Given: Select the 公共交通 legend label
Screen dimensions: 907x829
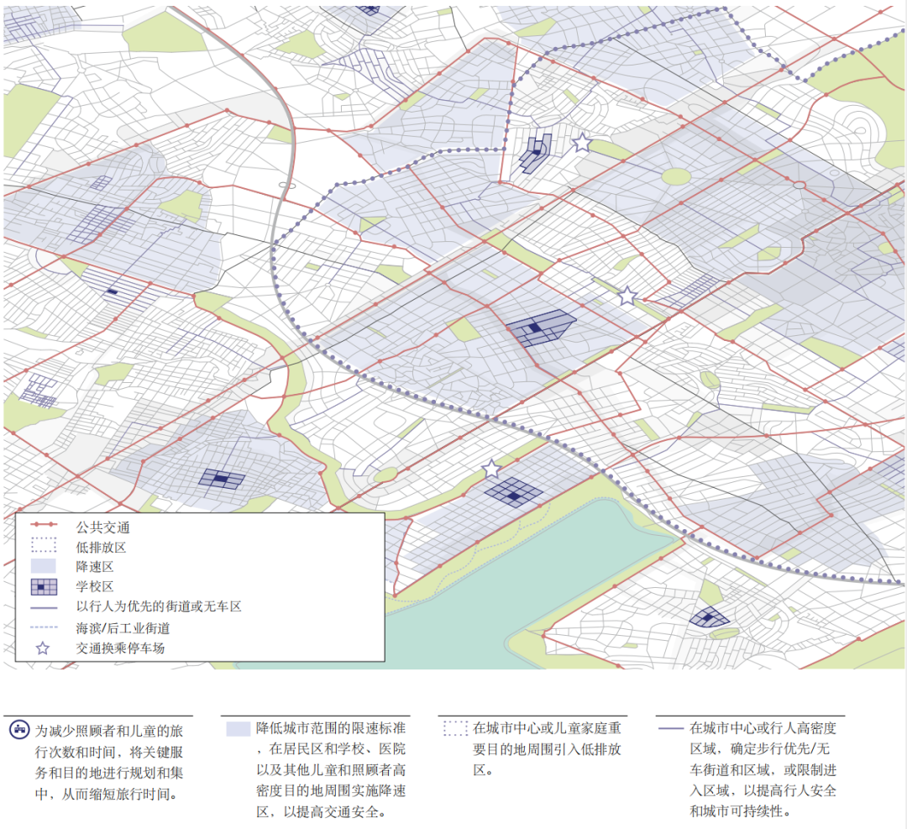Looking at the screenshot, I should tap(103, 527).
